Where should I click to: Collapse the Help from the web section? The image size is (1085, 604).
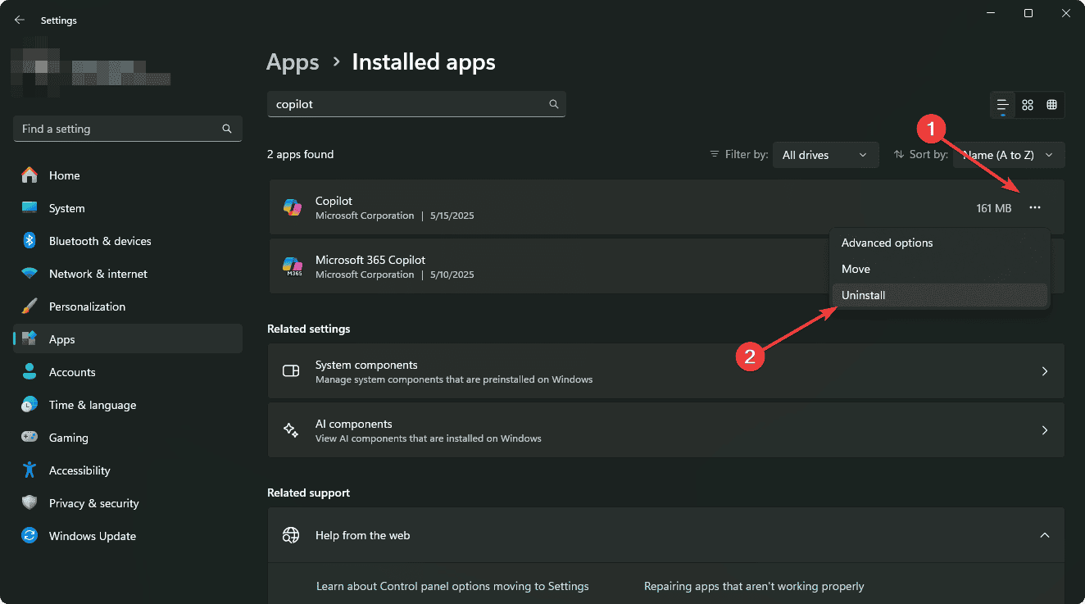[1045, 535]
